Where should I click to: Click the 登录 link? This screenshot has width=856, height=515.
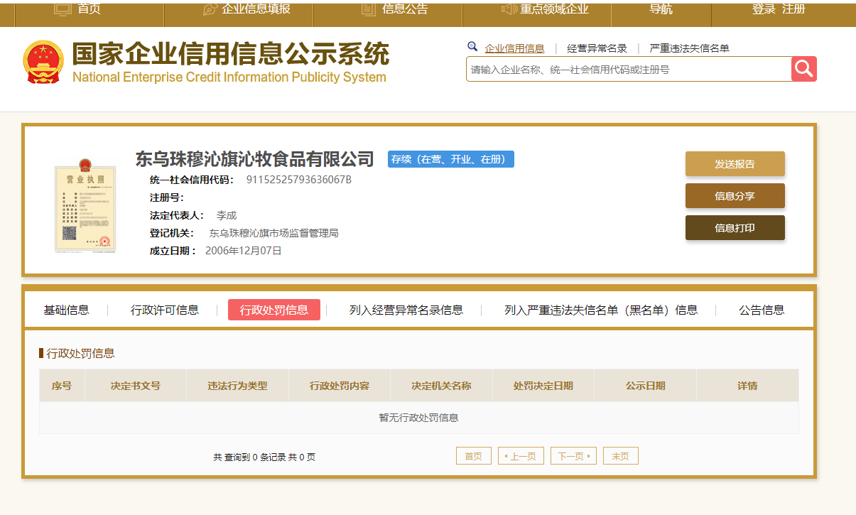pyautogui.click(x=764, y=9)
